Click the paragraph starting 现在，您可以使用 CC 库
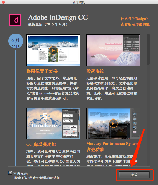This screenshot has height=185, width=158. [53, 158]
